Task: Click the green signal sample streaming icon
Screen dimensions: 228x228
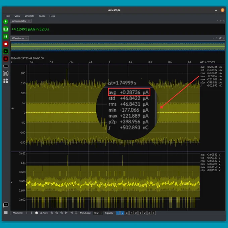Action: point(5,29)
